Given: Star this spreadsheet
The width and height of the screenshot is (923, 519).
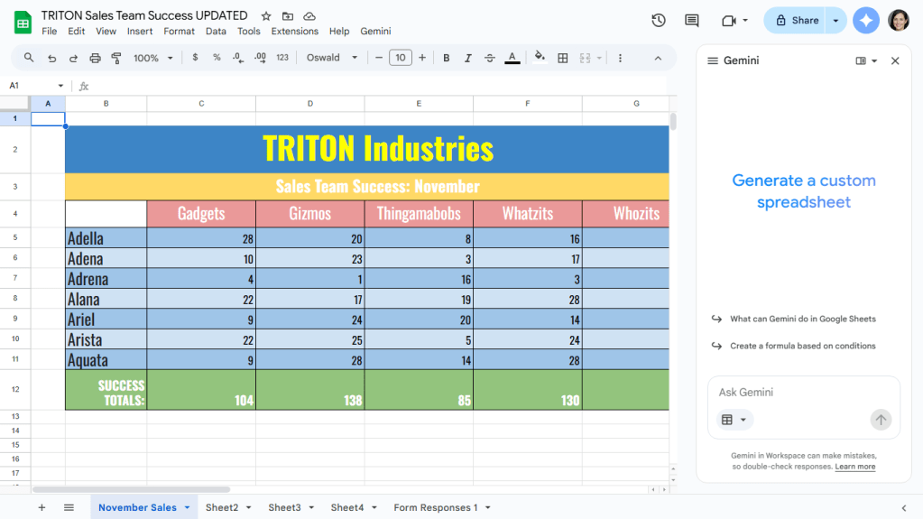Looking at the screenshot, I should click(265, 16).
